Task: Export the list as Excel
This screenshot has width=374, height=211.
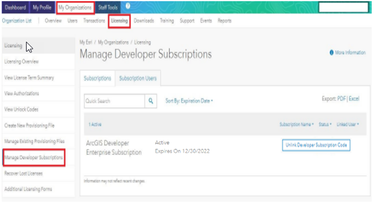Action: (354, 99)
